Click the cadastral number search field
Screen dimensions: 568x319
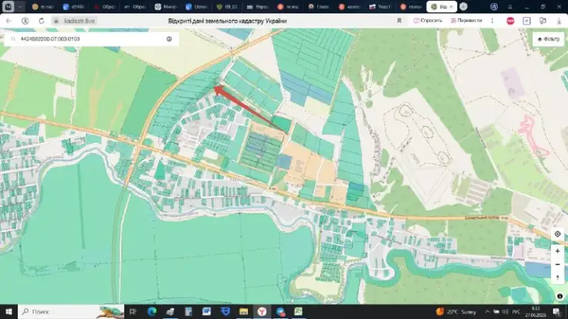coord(90,38)
